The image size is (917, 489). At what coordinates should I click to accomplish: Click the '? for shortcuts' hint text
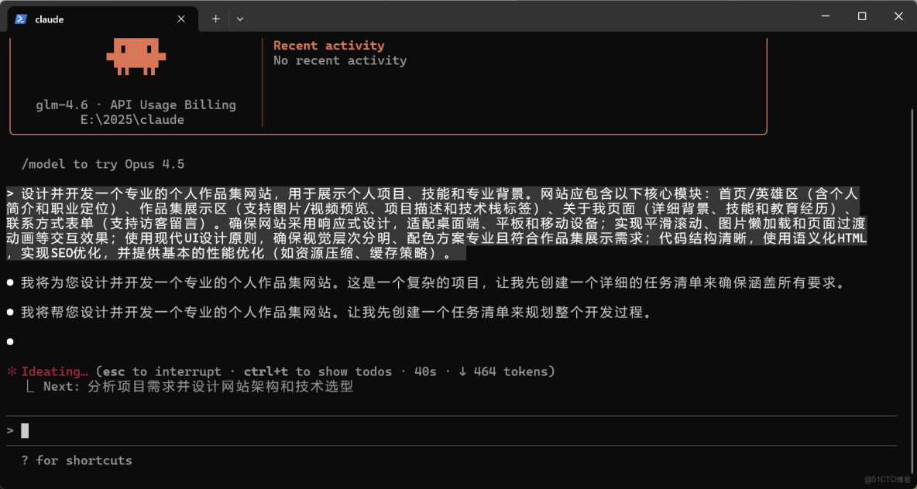click(76, 460)
